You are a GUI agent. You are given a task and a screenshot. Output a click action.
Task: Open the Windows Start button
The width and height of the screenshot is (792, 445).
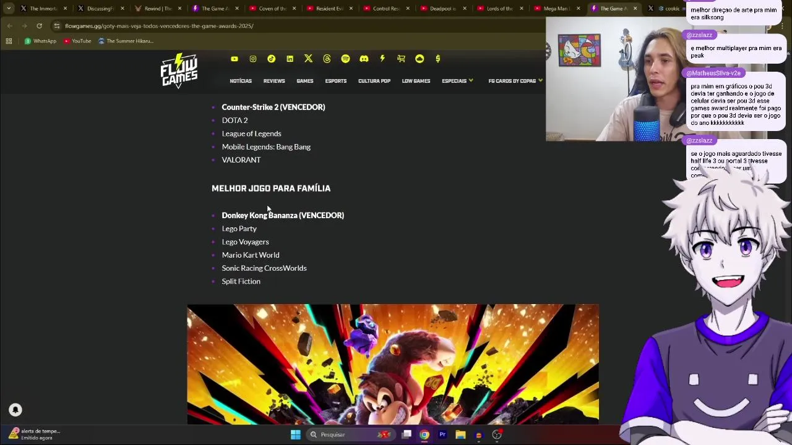pos(295,434)
